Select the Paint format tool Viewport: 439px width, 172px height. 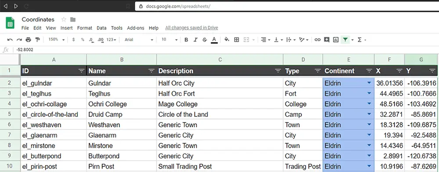pyautogui.click(x=37, y=40)
